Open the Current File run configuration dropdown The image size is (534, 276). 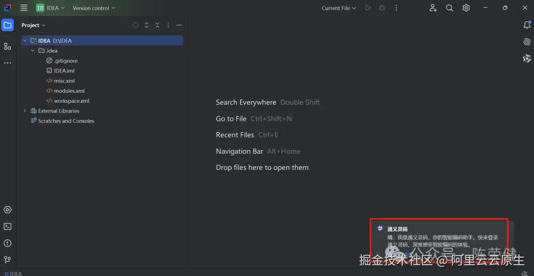pos(339,8)
